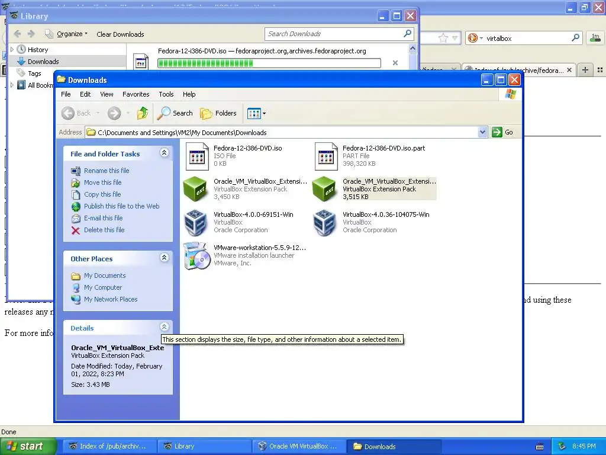Click Library forward arrow
Screen dimensions: 606x455
(32, 34)
